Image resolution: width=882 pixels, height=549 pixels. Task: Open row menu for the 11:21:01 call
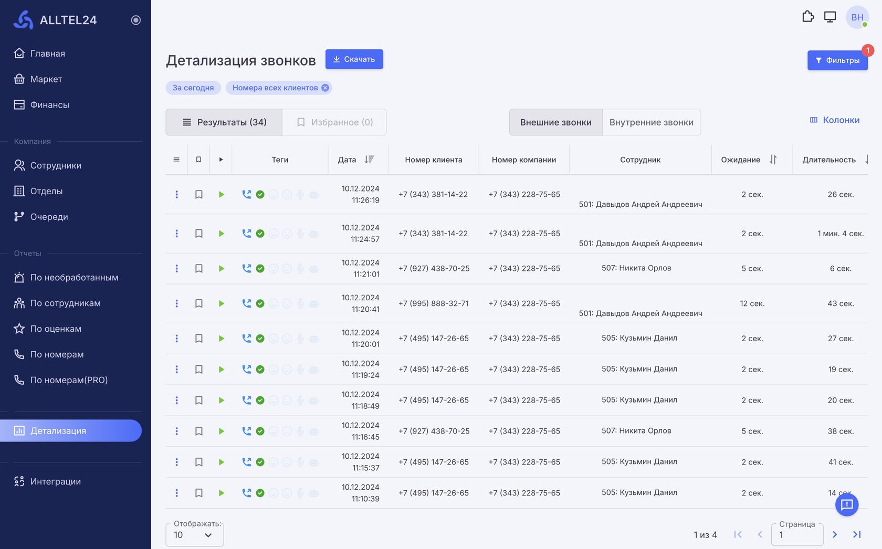click(x=176, y=269)
